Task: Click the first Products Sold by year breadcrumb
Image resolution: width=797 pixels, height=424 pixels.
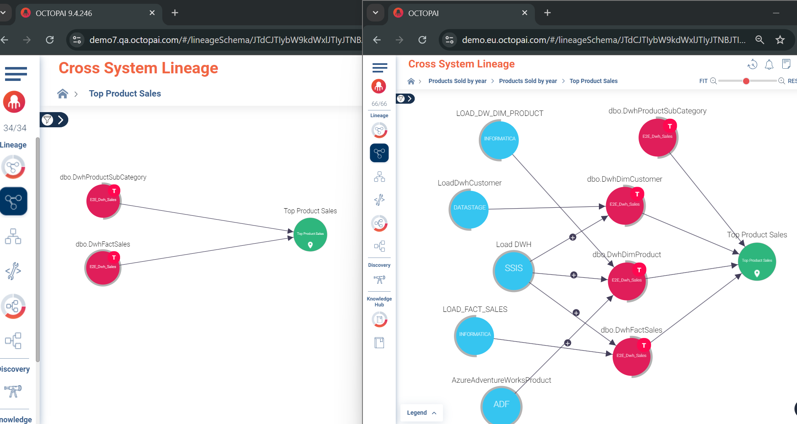Action: click(x=457, y=81)
